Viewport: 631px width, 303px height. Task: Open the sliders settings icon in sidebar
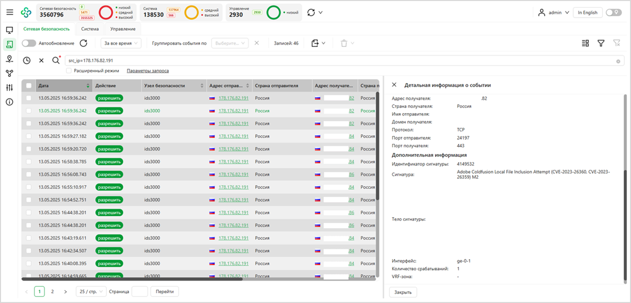coord(9,88)
